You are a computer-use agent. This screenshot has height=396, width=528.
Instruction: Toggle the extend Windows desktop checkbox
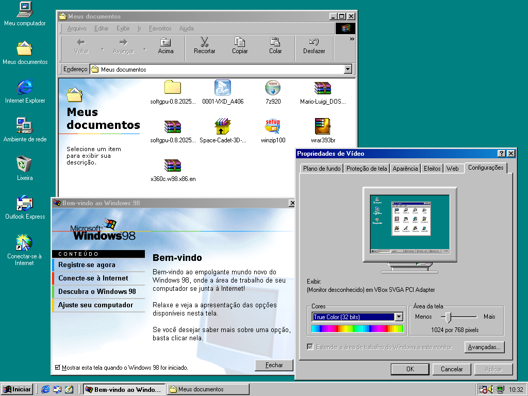tap(310, 347)
